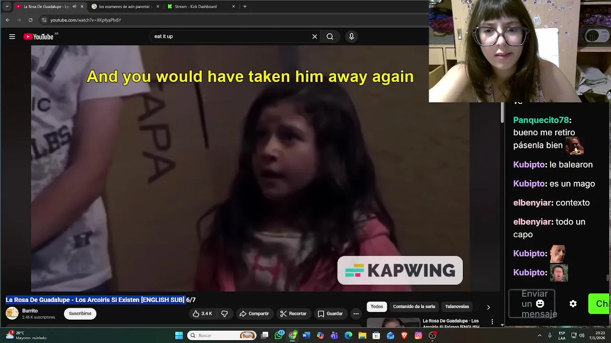Clip the video with Recortar

[293, 313]
